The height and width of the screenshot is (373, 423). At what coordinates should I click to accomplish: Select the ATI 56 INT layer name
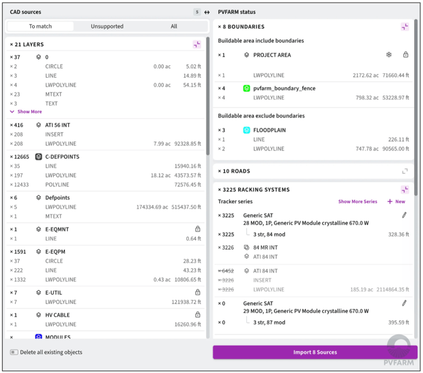click(x=57, y=125)
